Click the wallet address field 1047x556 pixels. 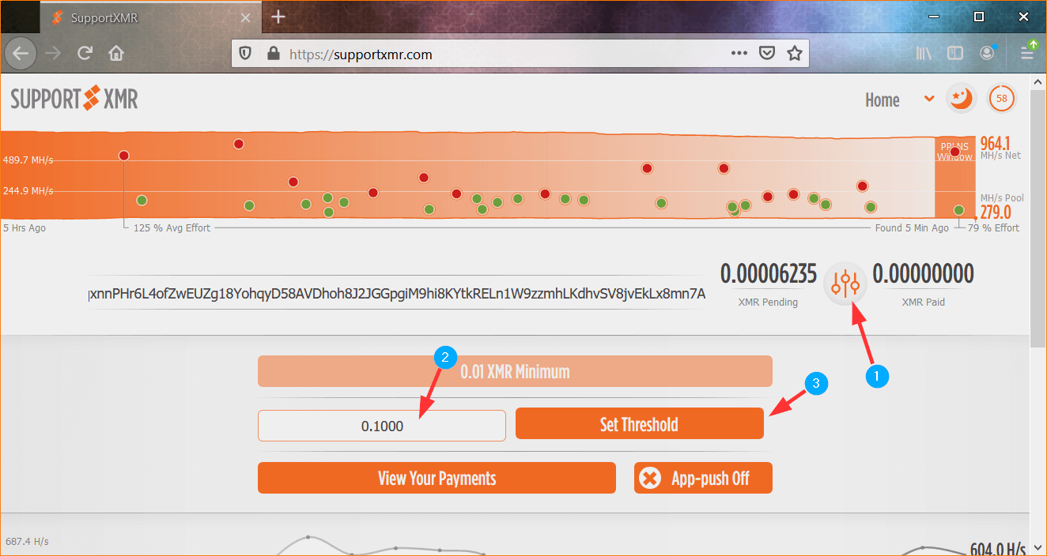[398, 294]
